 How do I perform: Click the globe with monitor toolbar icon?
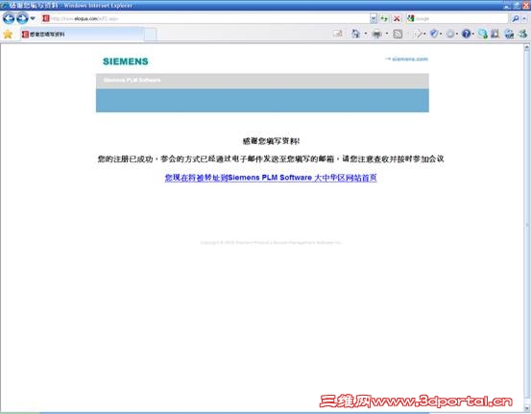[x=509, y=34]
